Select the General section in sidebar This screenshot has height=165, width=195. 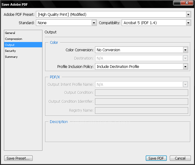pyautogui.click(x=23, y=33)
